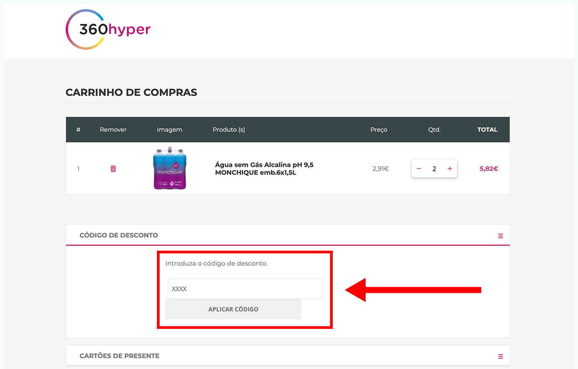
Task: Click the Remover column header
Action: [x=113, y=130]
